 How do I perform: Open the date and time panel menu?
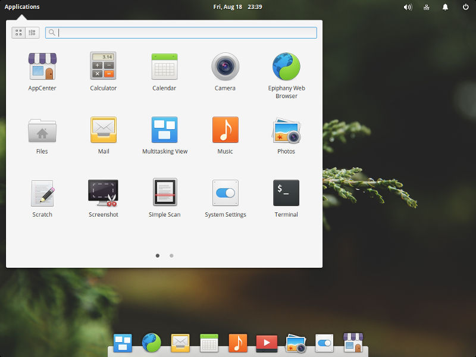point(237,7)
